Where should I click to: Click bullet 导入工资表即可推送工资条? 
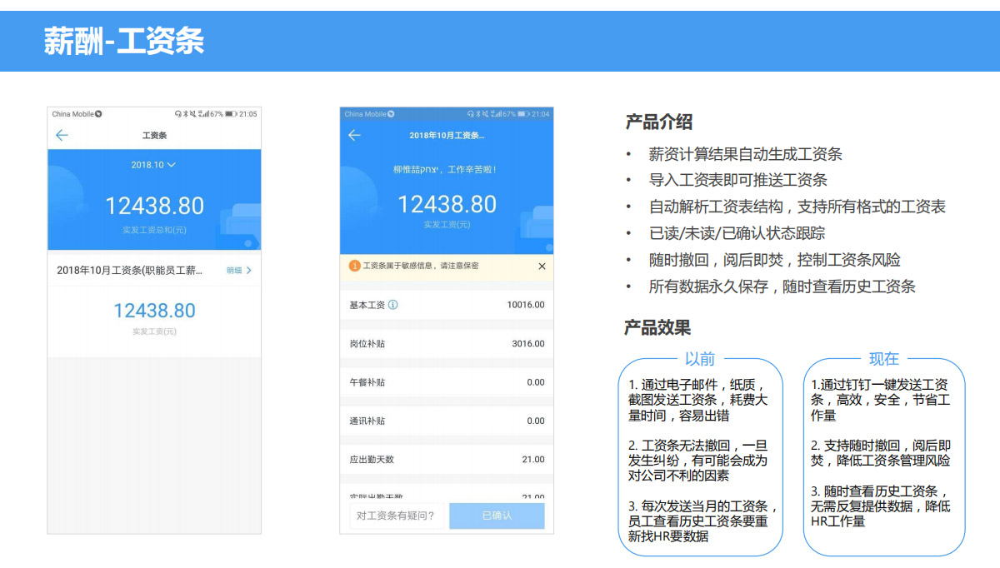[x=738, y=180]
